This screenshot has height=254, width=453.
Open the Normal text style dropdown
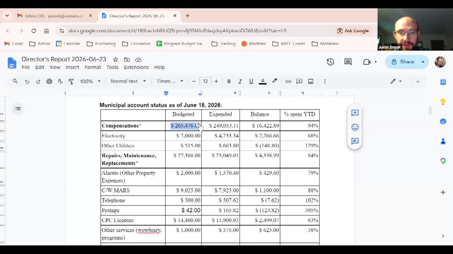128,81
